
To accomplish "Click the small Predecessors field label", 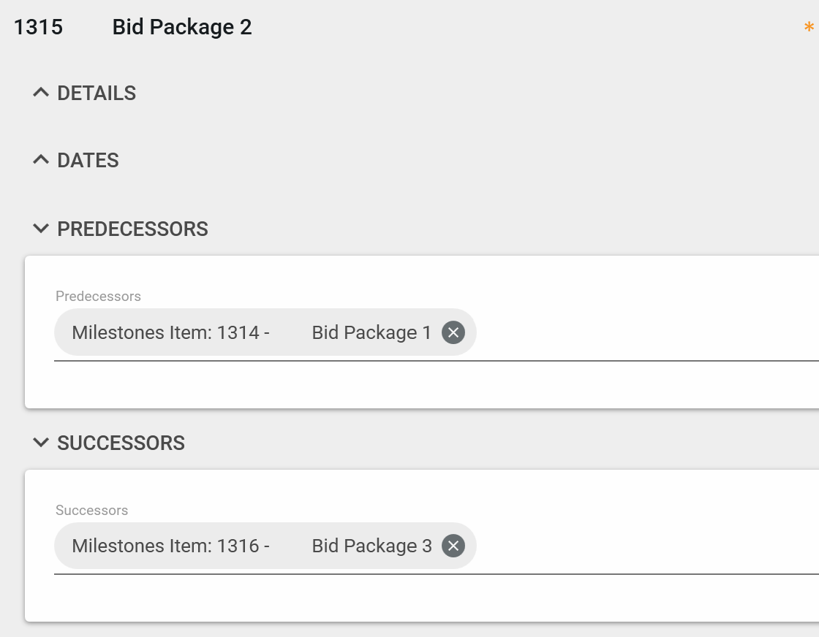I will tap(98, 297).
